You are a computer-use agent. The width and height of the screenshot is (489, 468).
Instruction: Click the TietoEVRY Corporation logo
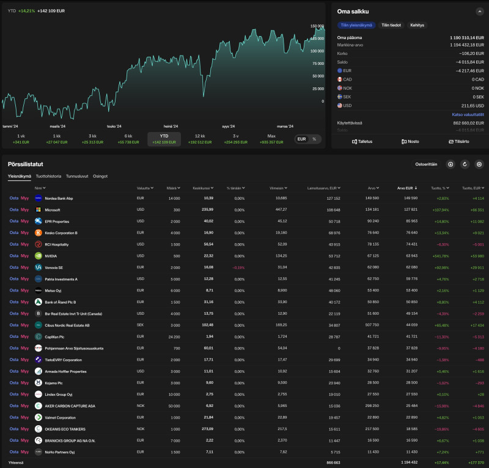coord(39,359)
